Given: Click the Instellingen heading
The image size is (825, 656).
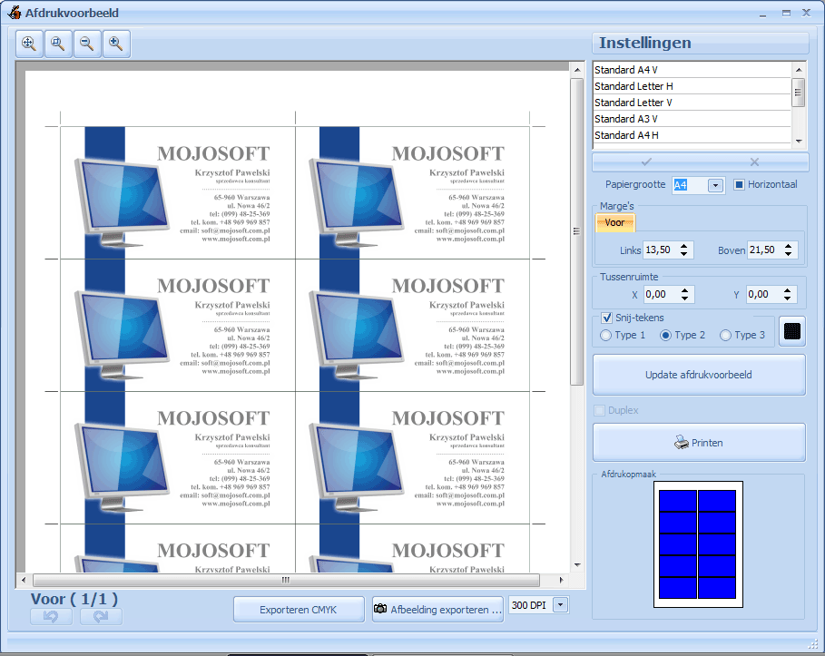Looking at the screenshot, I should (645, 43).
